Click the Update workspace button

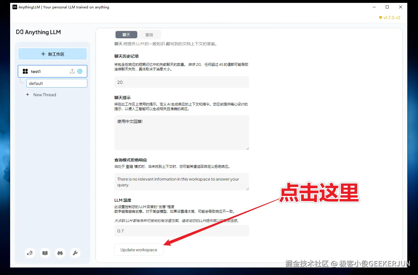[x=139, y=249]
